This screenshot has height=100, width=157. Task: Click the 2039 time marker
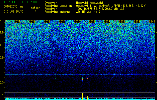(137, 21)
